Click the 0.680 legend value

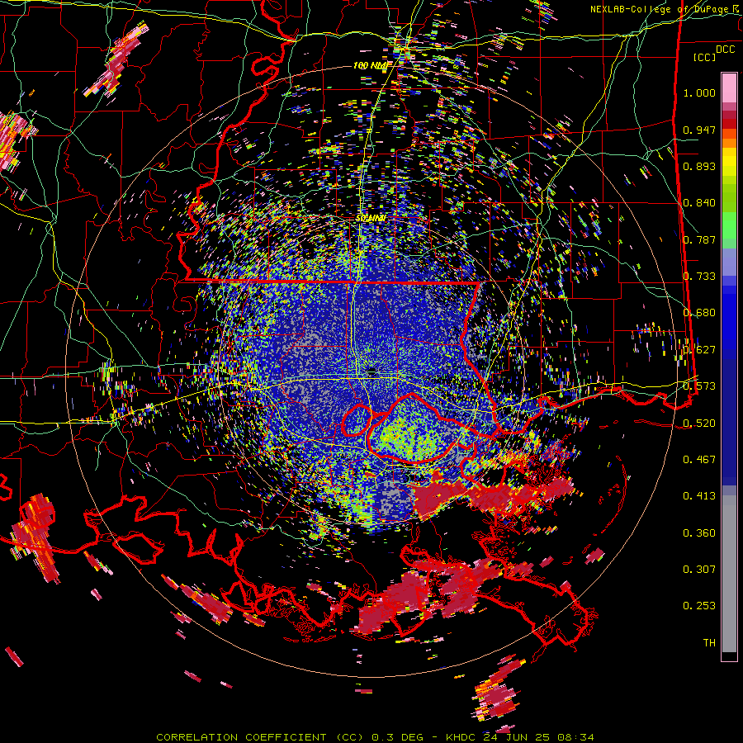[699, 313]
